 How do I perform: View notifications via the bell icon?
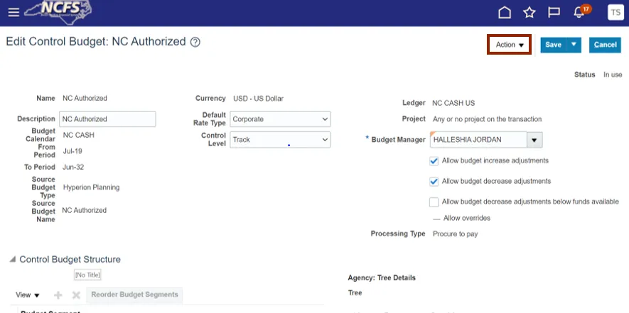(x=578, y=13)
